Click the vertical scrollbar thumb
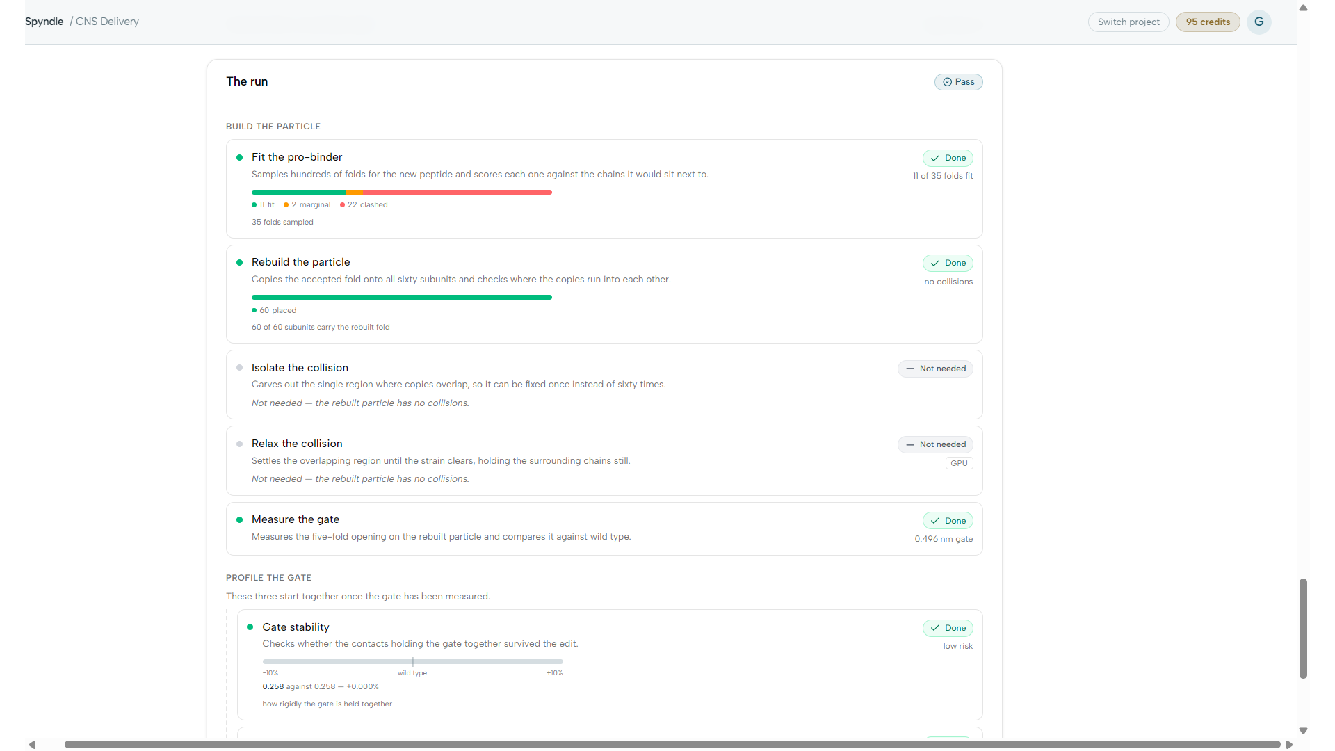 [1303, 628]
